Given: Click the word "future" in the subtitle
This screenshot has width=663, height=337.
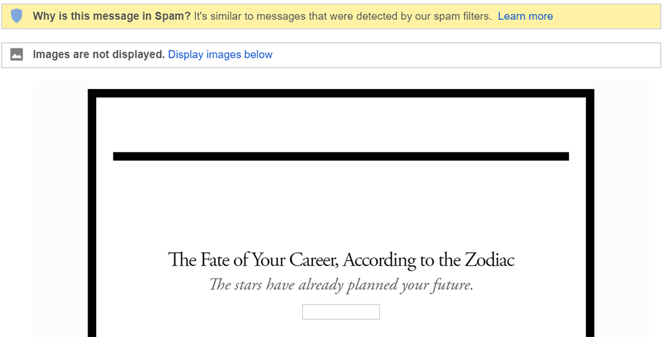Looking at the screenshot, I should tap(451, 285).
